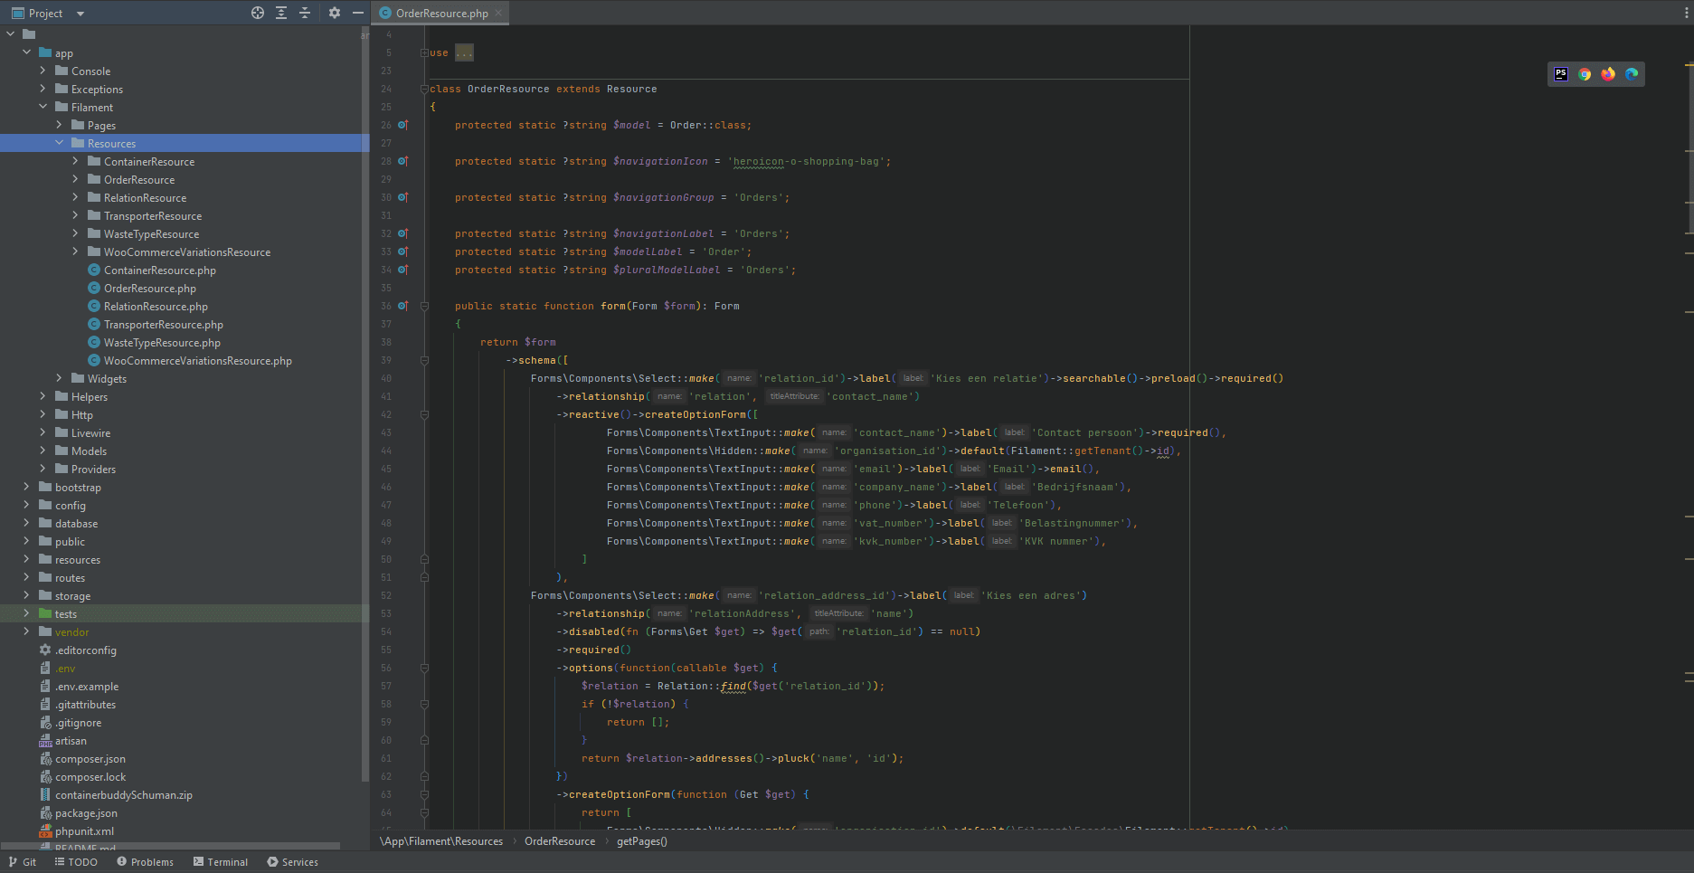Open file in Chrome browser icon

tap(1585, 74)
